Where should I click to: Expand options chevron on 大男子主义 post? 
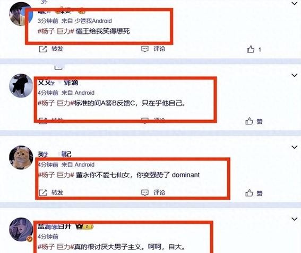[x=294, y=219]
